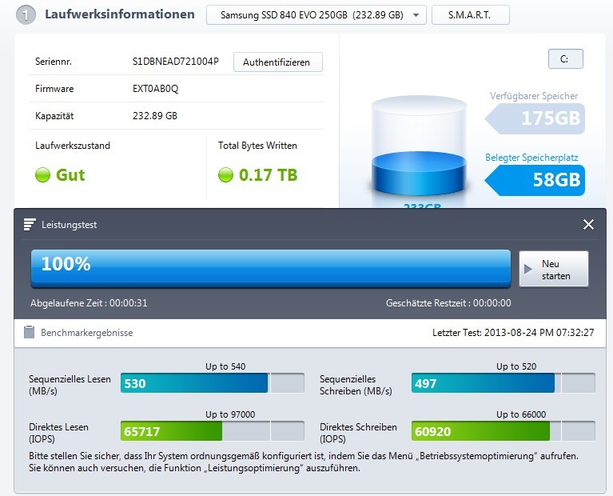Screen dimensions: 613x496
Task: Click the Benchmarkergebnisse clipboard icon
Action: [29, 332]
